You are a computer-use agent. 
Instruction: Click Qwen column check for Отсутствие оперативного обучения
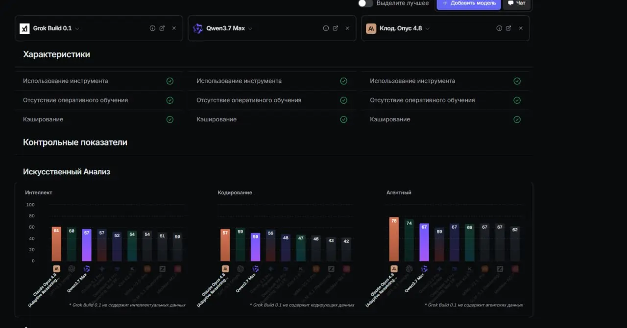pyautogui.click(x=344, y=100)
